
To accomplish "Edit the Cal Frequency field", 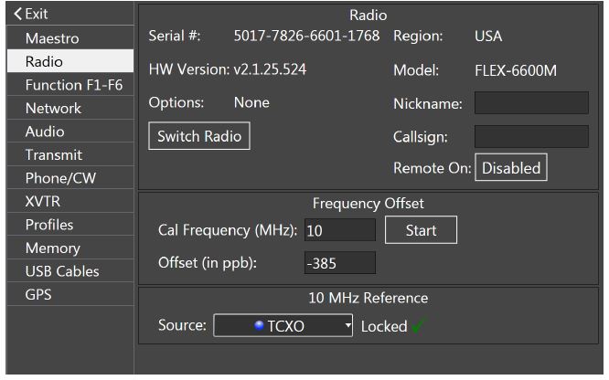I will 340,230.
